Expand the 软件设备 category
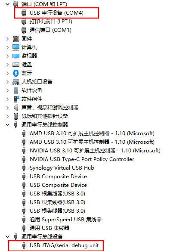Image resolution: width=173 pixels, height=251 pixels. pyautogui.click(x=7, y=90)
